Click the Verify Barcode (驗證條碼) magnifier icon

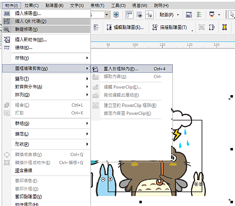7,29
